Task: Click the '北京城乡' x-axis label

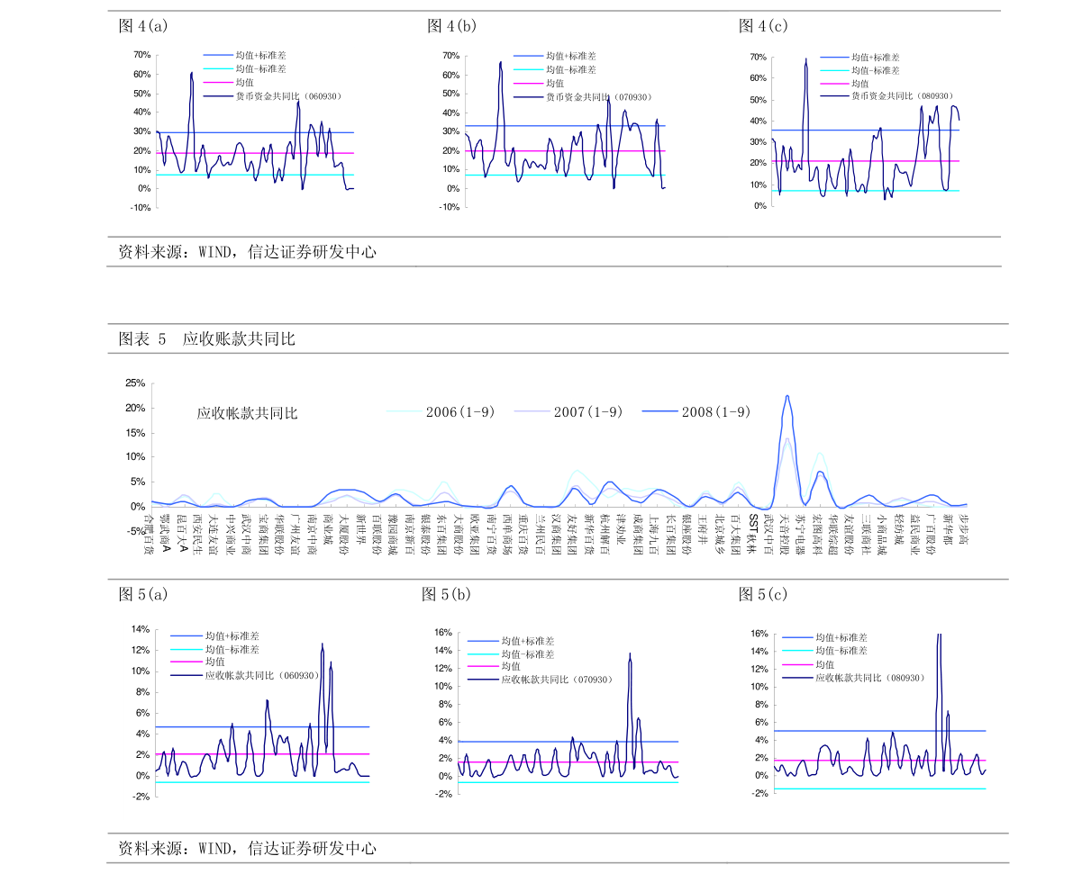Action: 719,535
